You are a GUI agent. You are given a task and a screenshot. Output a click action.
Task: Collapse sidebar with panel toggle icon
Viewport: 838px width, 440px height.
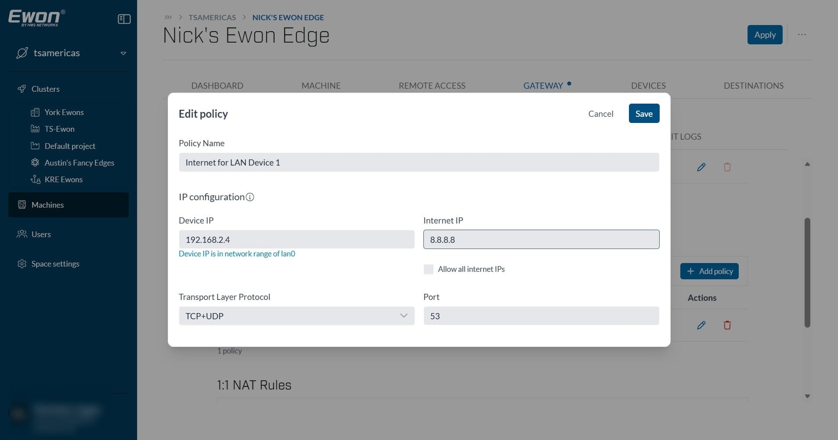(x=124, y=19)
